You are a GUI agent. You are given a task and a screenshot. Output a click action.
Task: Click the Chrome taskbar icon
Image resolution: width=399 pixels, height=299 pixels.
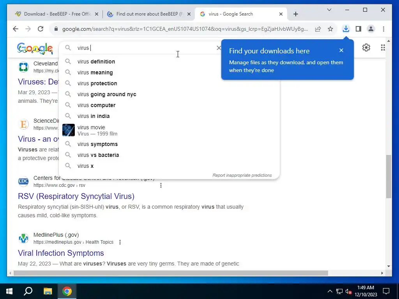tap(67, 291)
